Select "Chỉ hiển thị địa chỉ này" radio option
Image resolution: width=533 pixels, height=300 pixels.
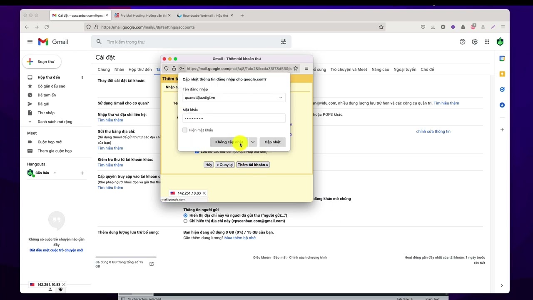click(x=185, y=221)
